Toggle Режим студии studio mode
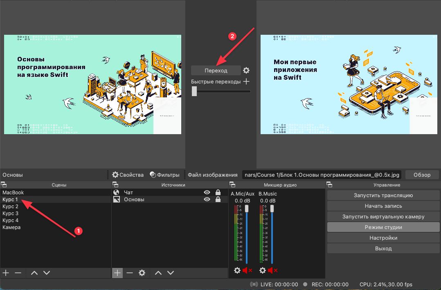This screenshot has width=441, height=290. [383, 227]
